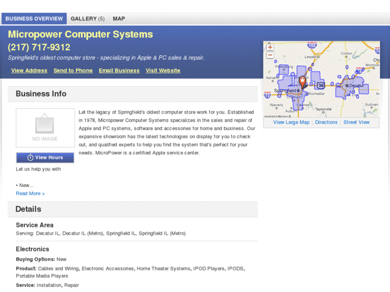Click Let us help you with text

click(x=38, y=169)
